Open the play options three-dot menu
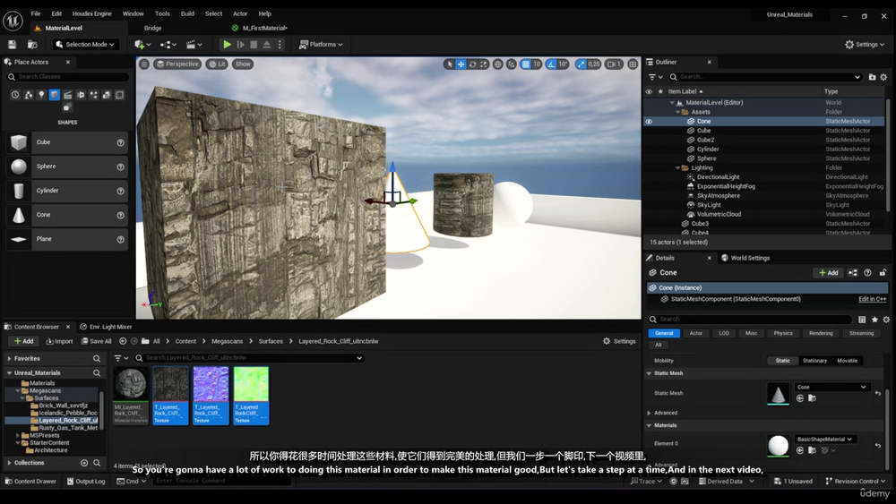The width and height of the screenshot is (896, 504). click(x=280, y=44)
